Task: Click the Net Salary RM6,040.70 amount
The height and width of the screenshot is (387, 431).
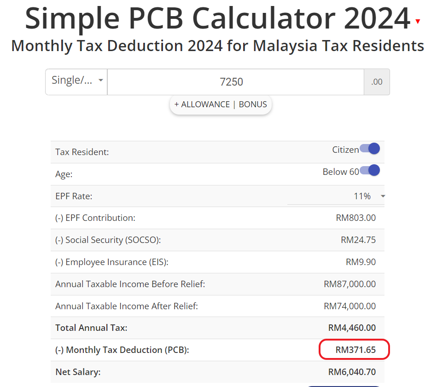Action: 352,372
